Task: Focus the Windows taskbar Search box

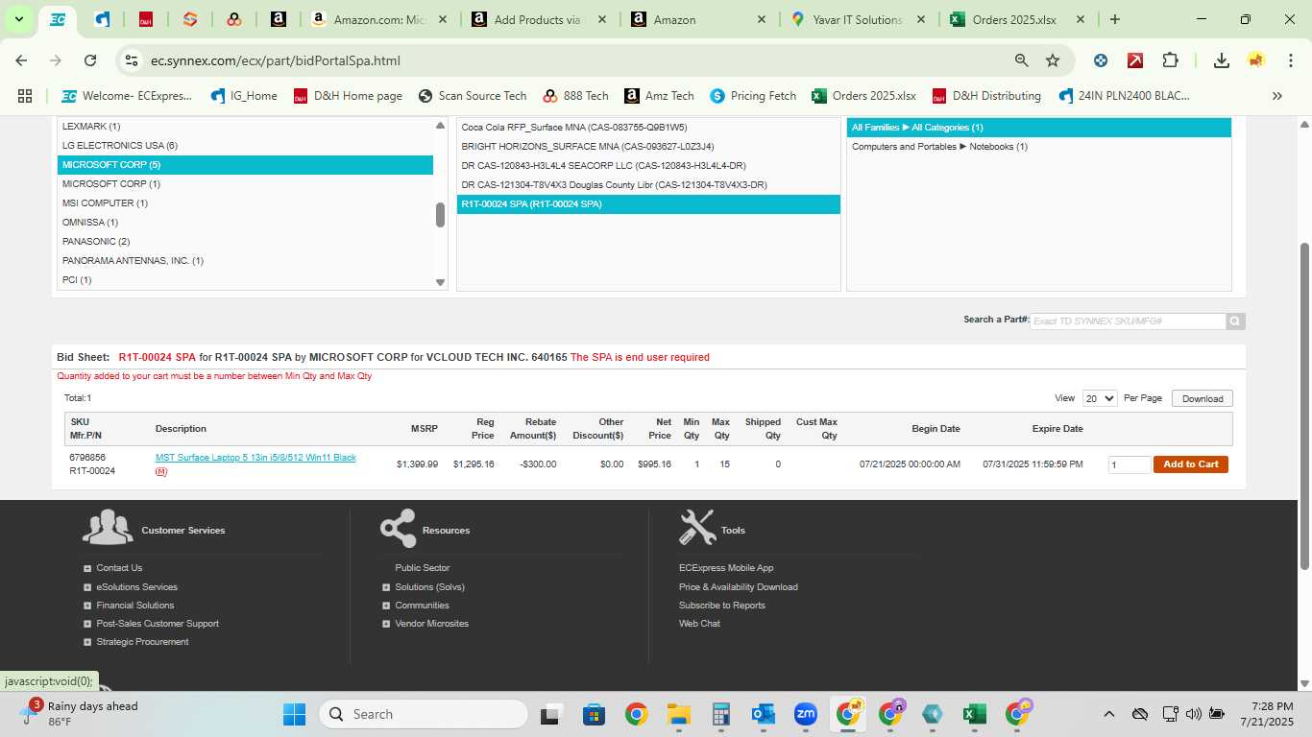Action: [424, 714]
